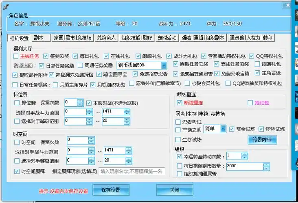Increase the 幸运转盘转动次数 spinner value

(x=244, y=154)
